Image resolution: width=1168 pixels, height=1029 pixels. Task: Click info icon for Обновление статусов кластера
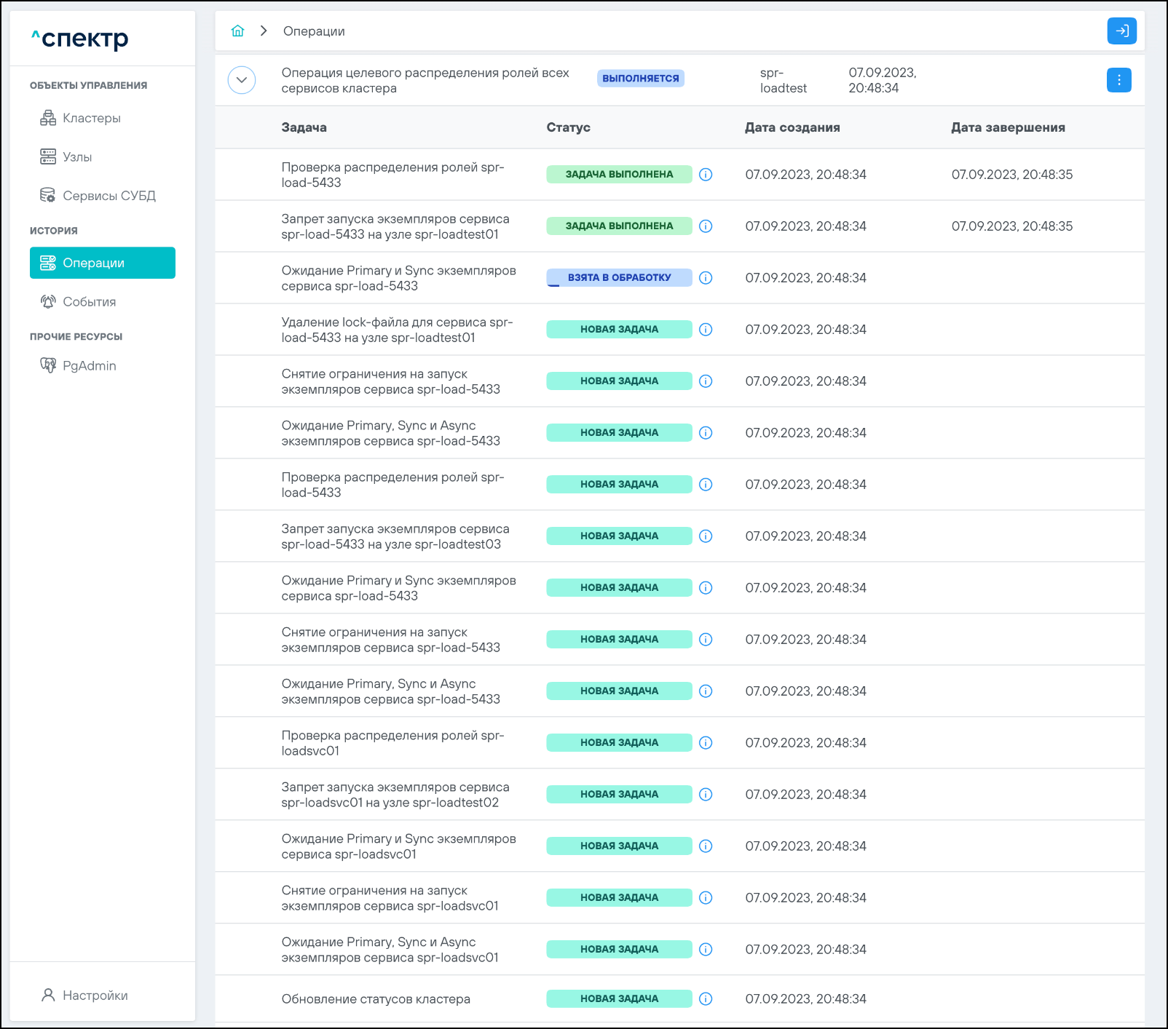point(706,999)
